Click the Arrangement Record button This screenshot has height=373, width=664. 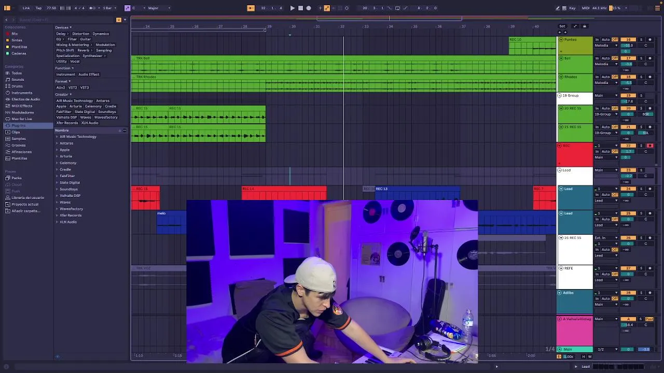(309, 8)
